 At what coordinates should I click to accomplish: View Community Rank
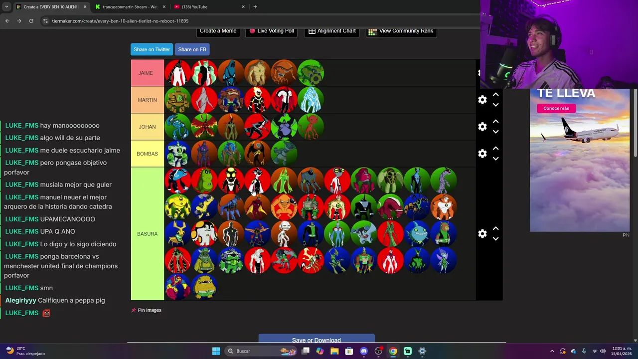tap(401, 31)
